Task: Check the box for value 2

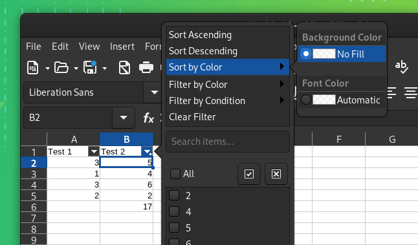Action: (x=174, y=195)
